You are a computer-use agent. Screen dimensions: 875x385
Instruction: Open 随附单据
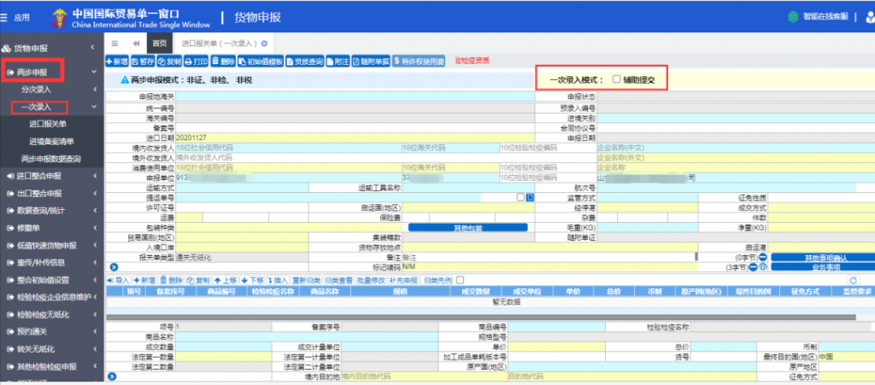371,61
